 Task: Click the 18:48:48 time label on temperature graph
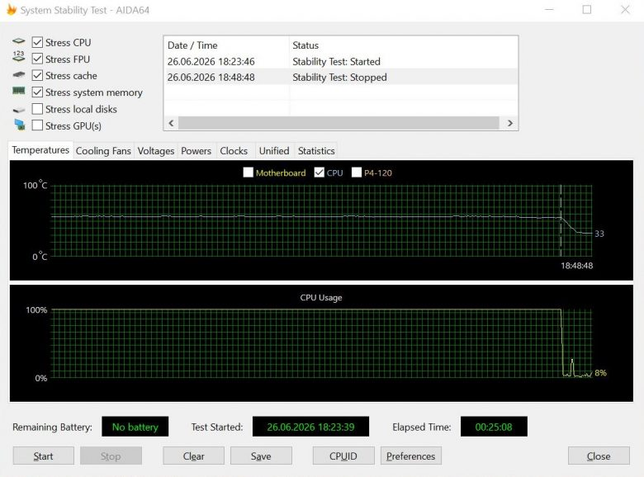576,266
